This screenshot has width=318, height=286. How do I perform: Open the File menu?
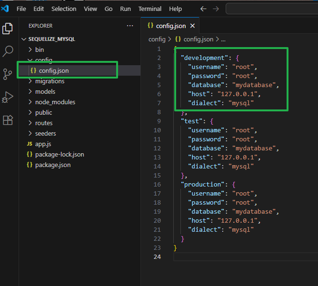click(21, 9)
